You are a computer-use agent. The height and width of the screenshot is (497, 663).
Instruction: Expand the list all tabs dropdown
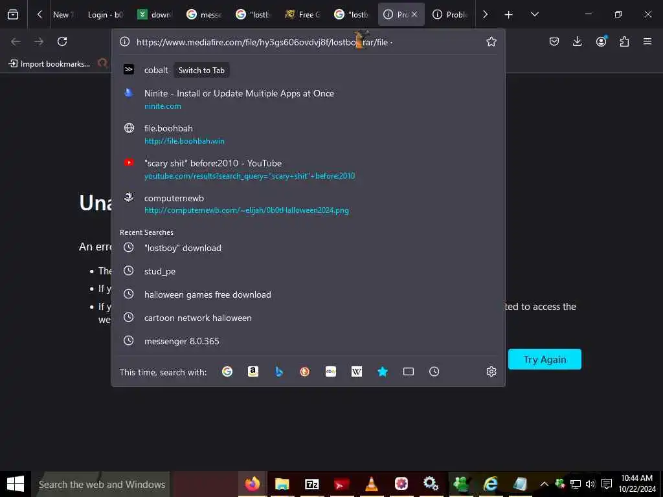(534, 15)
